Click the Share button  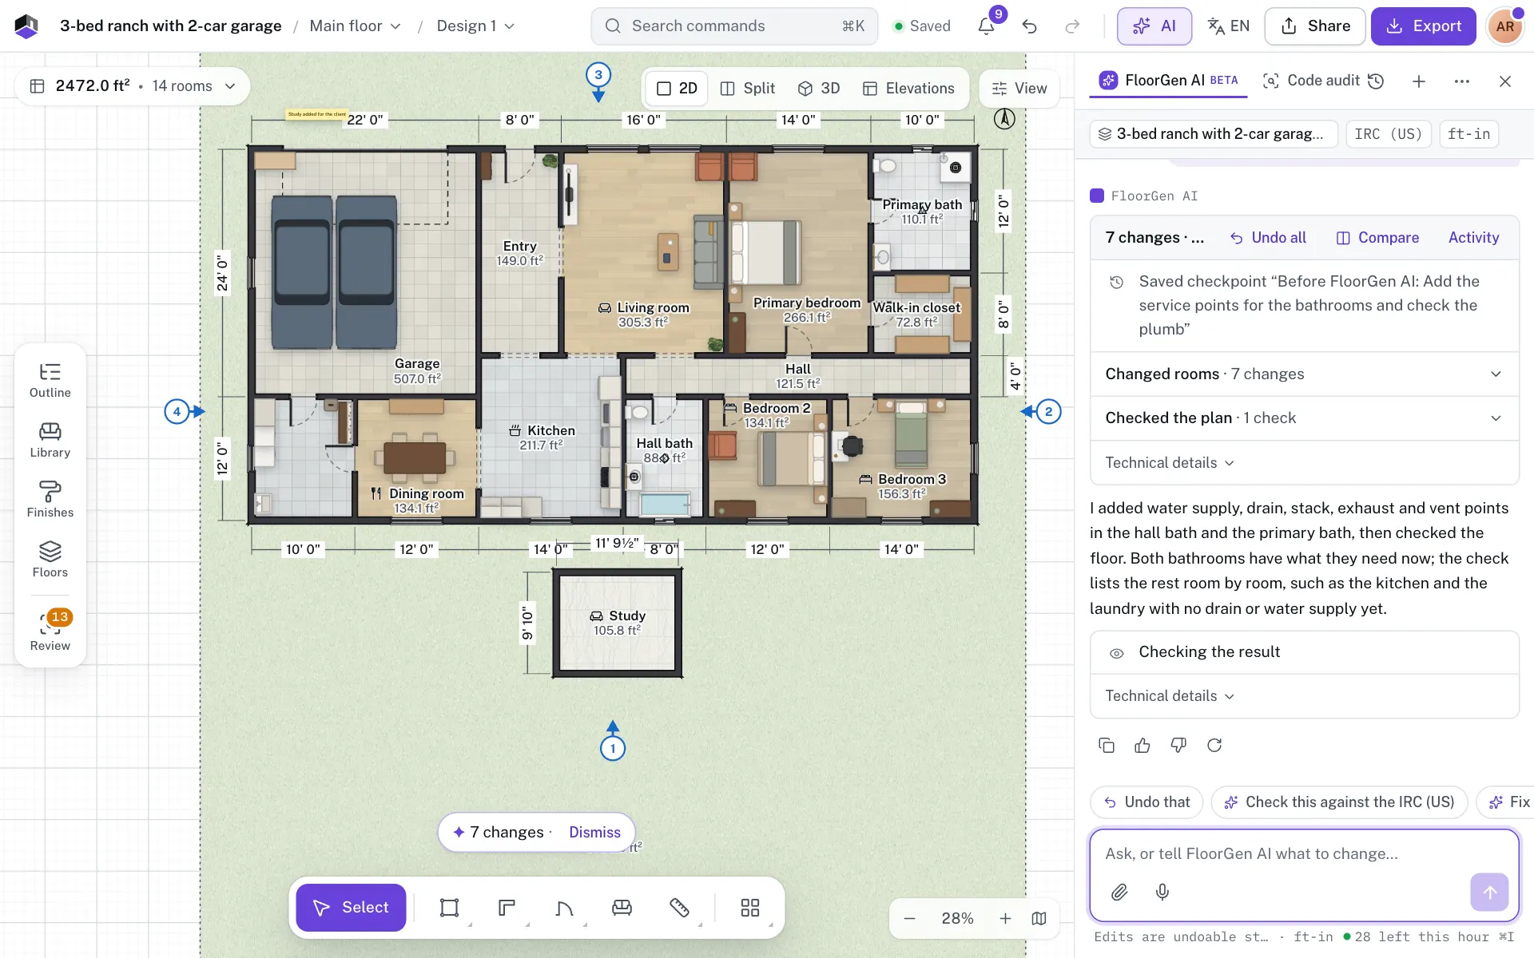pos(1315,26)
